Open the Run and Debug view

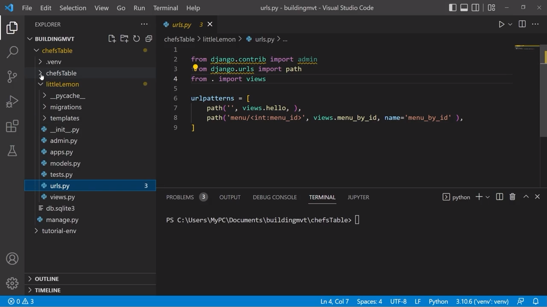coord(12,101)
